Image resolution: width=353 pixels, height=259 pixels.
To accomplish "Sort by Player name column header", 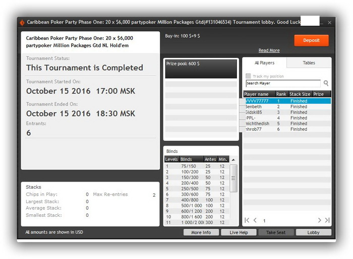I will pos(259,94).
